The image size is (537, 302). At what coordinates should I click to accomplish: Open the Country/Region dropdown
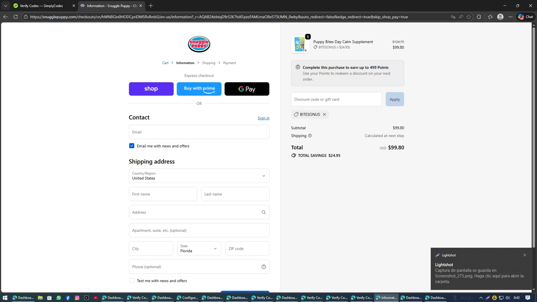199,176
